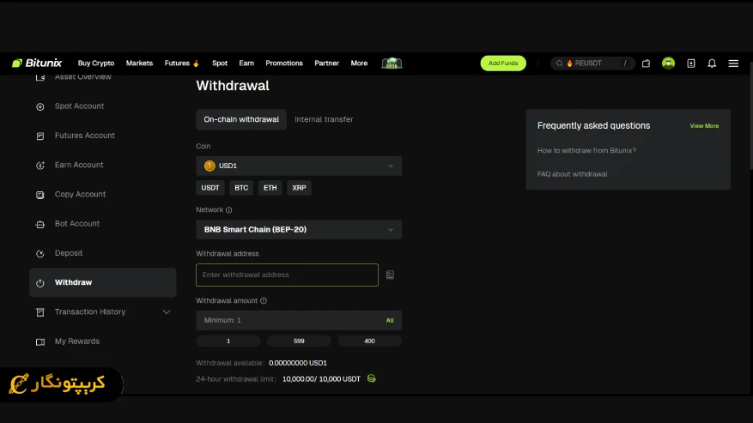The image size is (753, 423).
Task: Open the Buy Crypto menu
Action: click(x=96, y=63)
